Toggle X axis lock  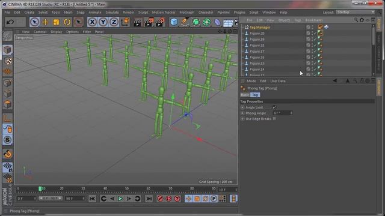click(92, 22)
